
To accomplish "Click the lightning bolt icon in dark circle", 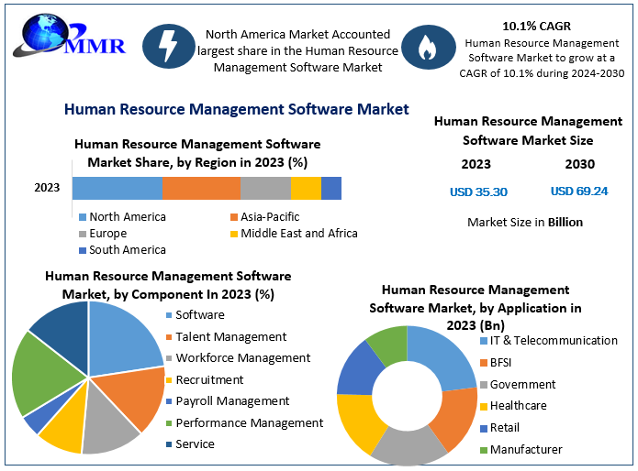I will [x=168, y=50].
